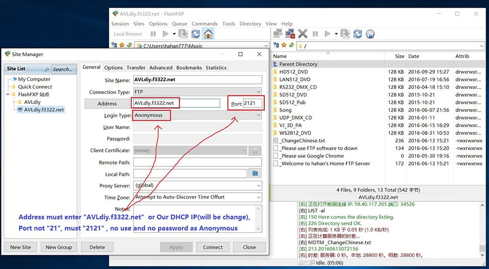Click the _ChangeChinese.txt file icon
489x269 pixels.
click(276, 140)
